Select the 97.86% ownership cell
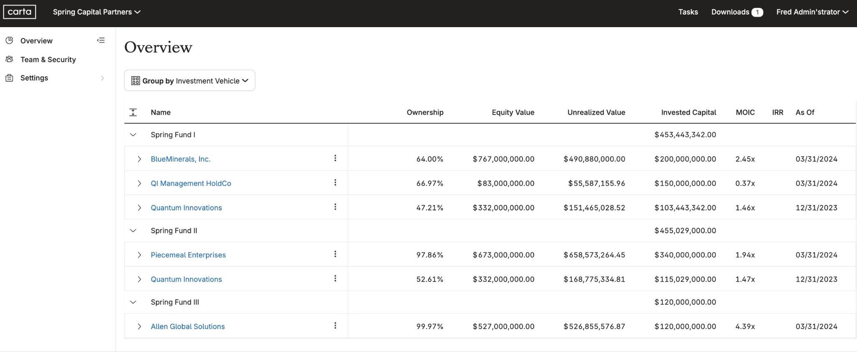This screenshot has height=352, width=857. [x=430, y=255]
